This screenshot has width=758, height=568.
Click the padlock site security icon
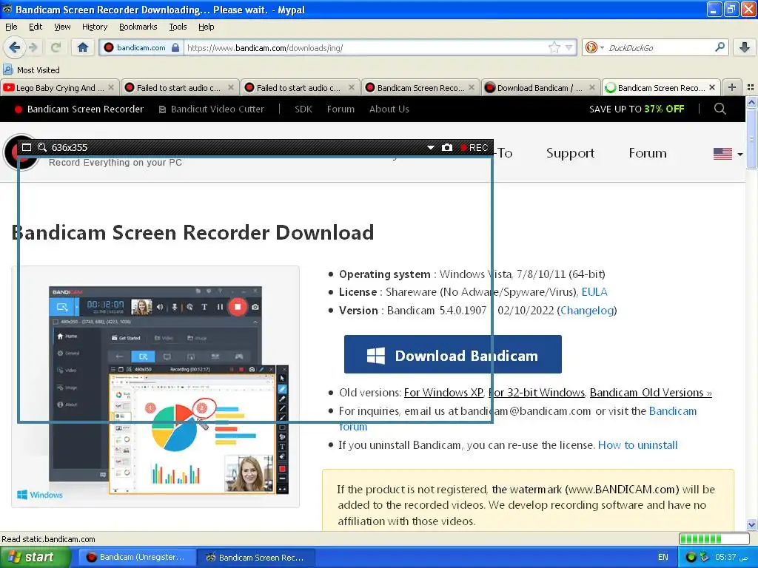click(175, 47)
